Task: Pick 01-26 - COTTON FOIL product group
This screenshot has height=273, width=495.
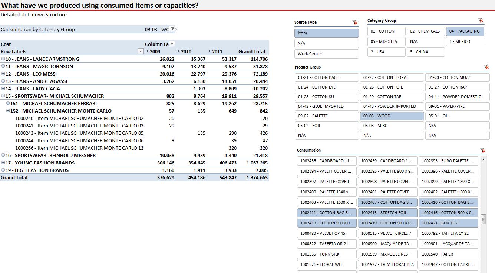Action: click(x=392, y=87)
